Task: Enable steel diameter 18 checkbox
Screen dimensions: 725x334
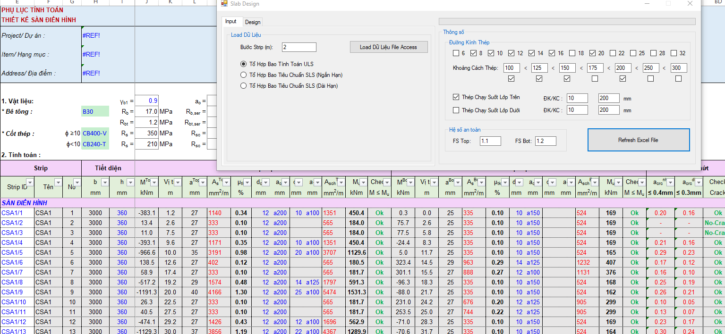Action: coord(572,53)
